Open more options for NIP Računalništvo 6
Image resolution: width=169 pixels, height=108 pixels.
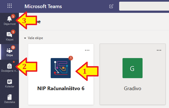87,50
